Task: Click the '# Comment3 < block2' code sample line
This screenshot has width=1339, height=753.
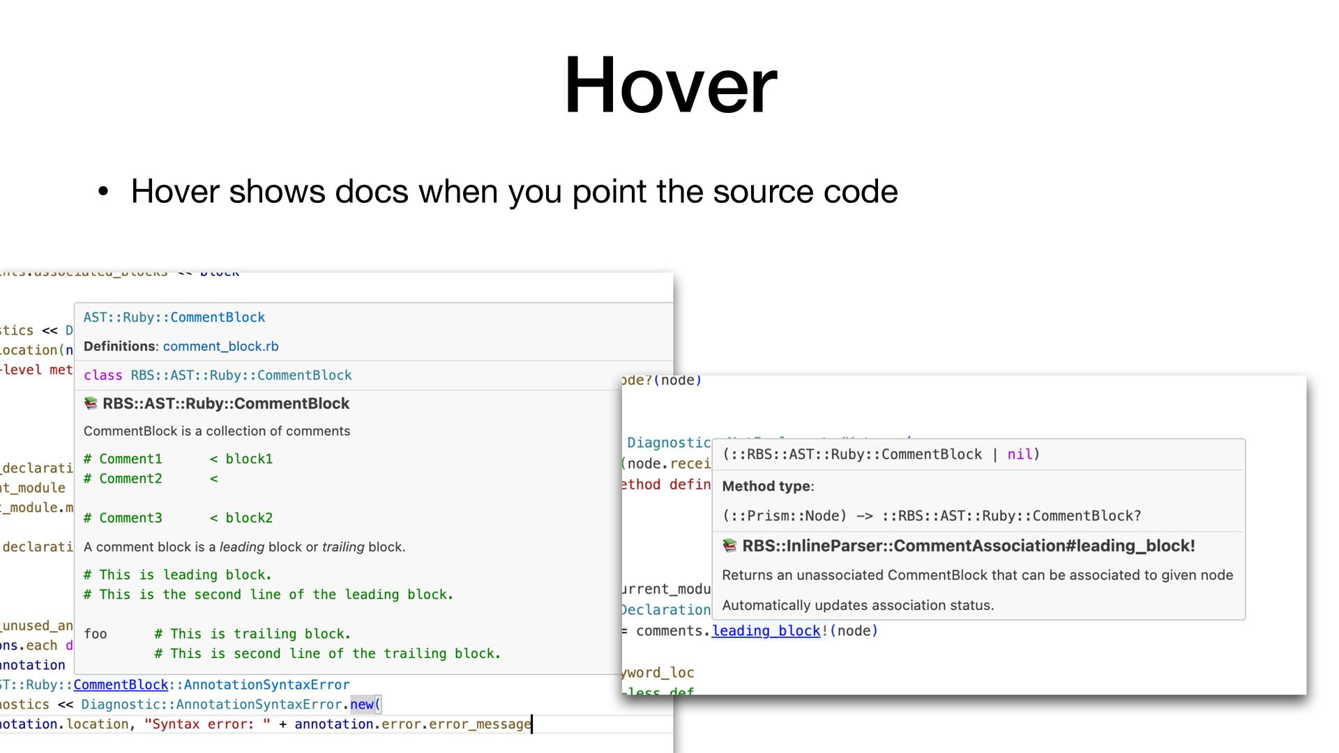Action: click(x=178, y=517)
